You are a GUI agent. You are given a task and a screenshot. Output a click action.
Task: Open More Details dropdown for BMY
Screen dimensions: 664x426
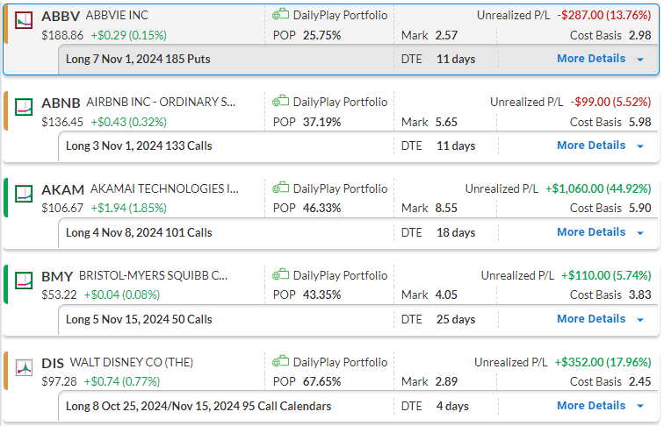[x=600, y=319]
